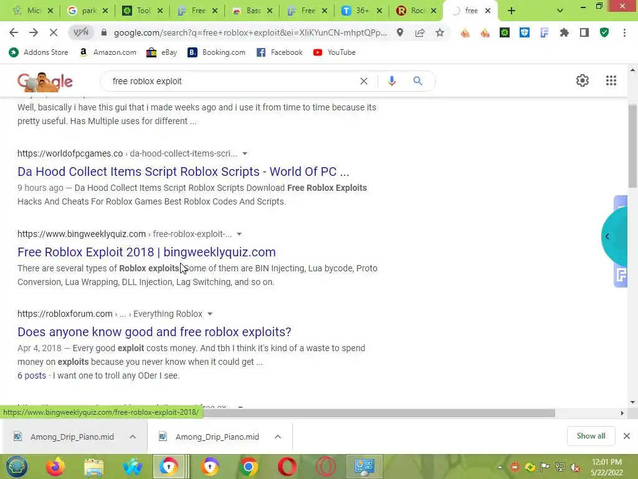
Task: Toggle the VPN badge in the address bar
Action: 80,32
